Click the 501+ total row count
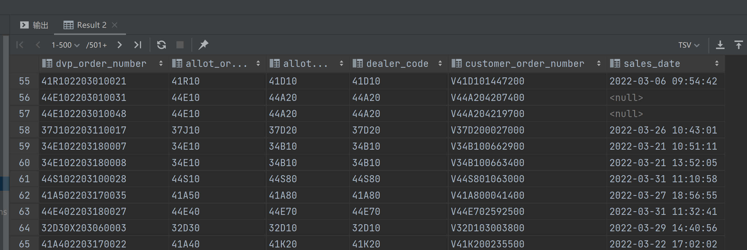Image resolution: width=747 pixels, height=250 pixels. pyautogui.click(x=97, y=45)
